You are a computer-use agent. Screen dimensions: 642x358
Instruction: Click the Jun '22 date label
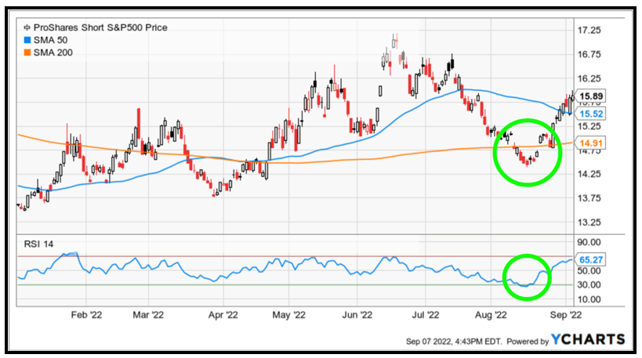click(x=357, y=315)
